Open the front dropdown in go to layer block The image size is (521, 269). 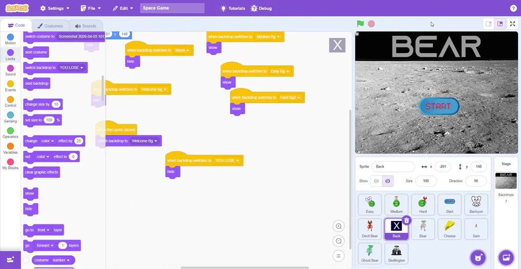point(43,230)
